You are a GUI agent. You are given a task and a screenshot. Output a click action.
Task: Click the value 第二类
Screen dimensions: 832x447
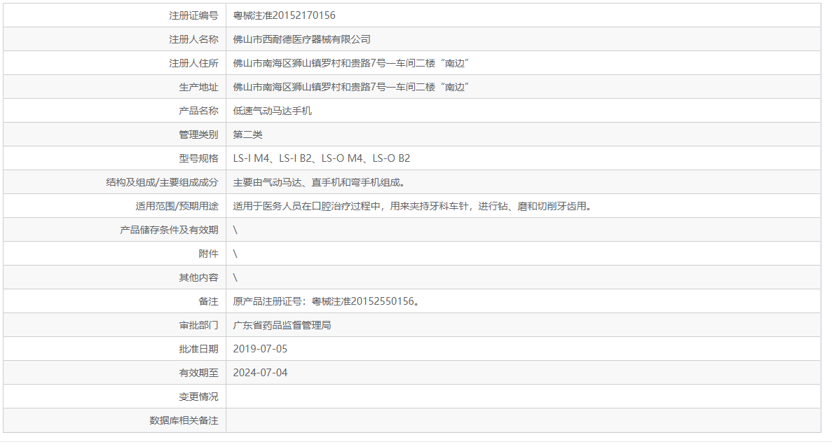click(248, 135)
